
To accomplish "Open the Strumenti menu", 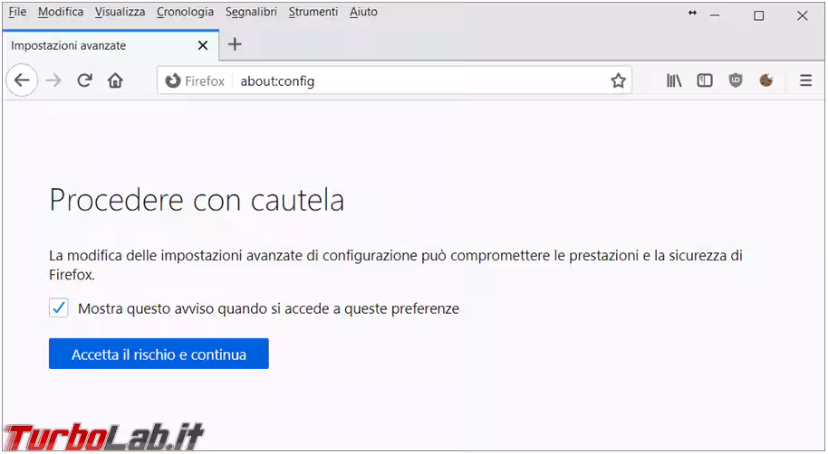I will 313,12.
